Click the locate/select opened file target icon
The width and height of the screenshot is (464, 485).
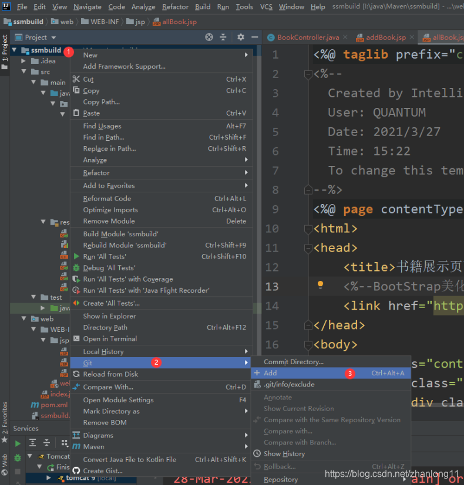pyautogui.click(x=209, y=37)
